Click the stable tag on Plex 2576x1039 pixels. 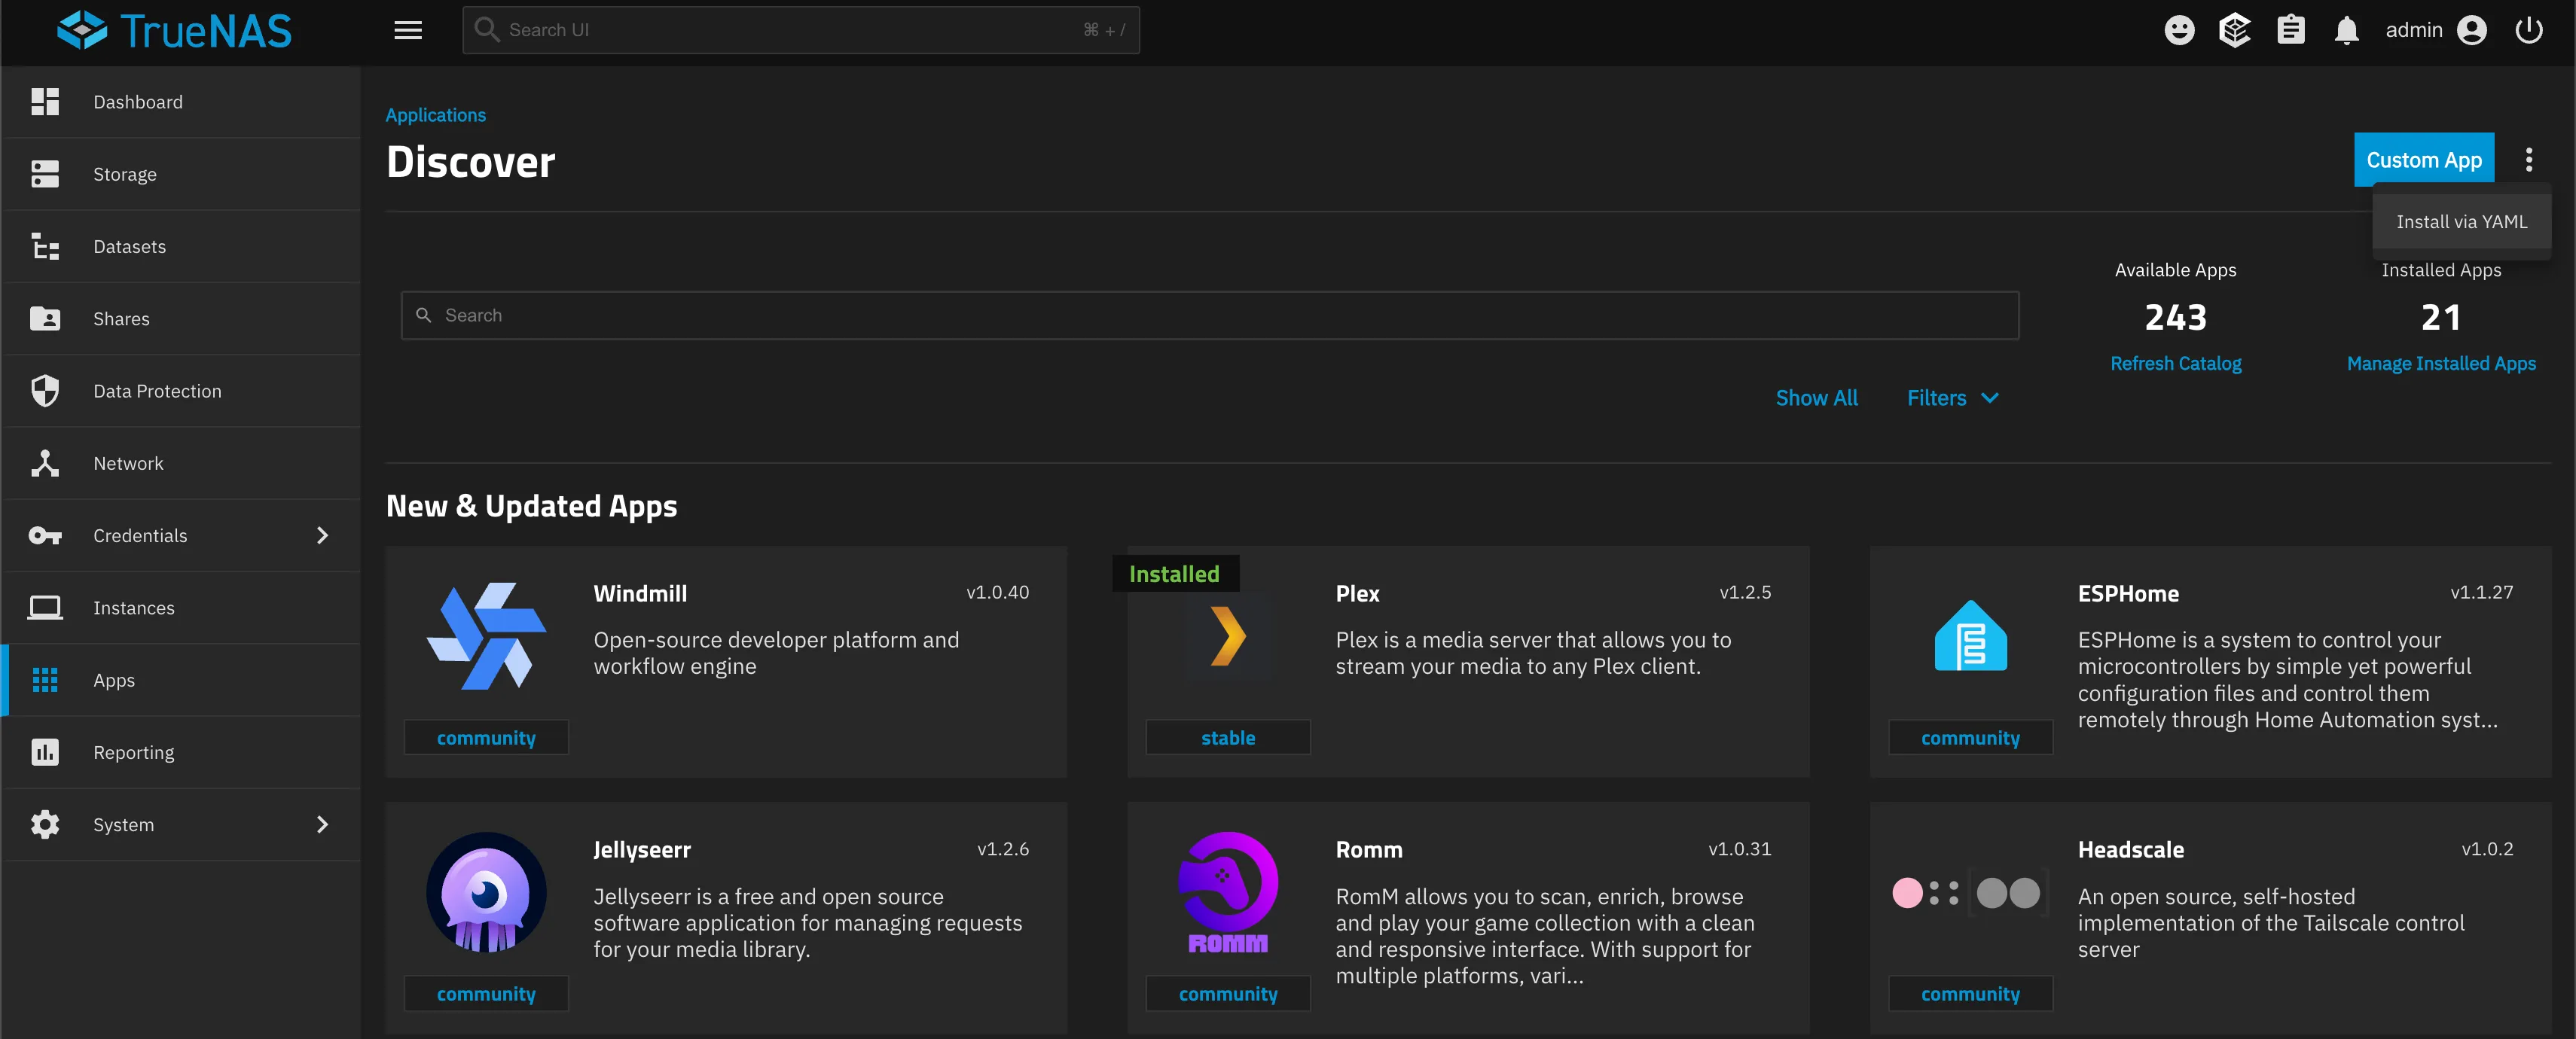(x=1228, y=737)
